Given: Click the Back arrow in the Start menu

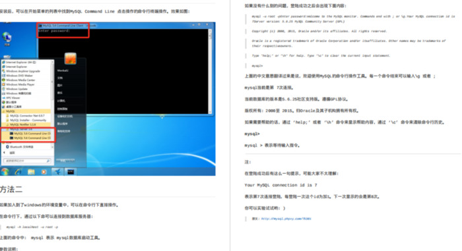Looking at the screenshot, I should [4, 152].
